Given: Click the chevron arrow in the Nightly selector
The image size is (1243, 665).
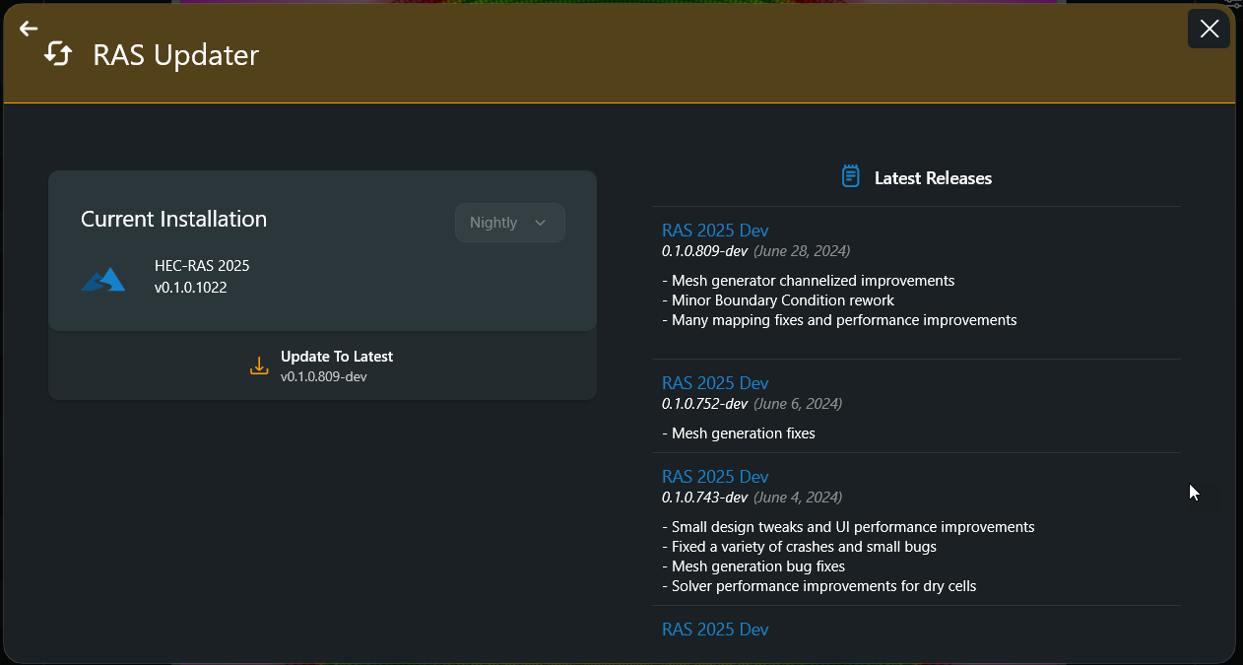Looking at the screenshot, I should tap(540, 223).
